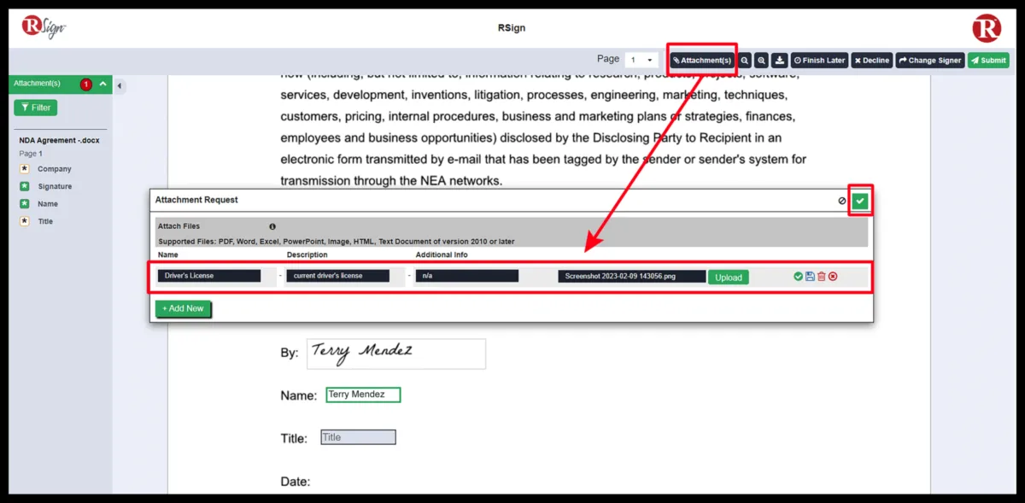The width and height of the screenshot is (1025, 503).
Task: Click the Driver's License name field
Action: (209, 276)
